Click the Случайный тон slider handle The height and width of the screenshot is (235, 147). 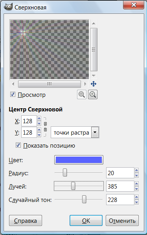point(84,199)
